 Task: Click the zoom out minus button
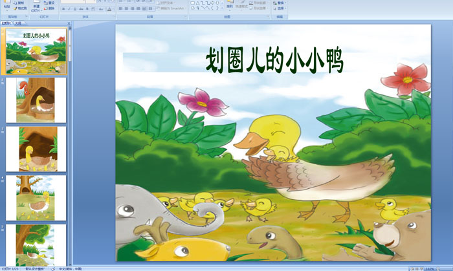(x=438, y=268)
